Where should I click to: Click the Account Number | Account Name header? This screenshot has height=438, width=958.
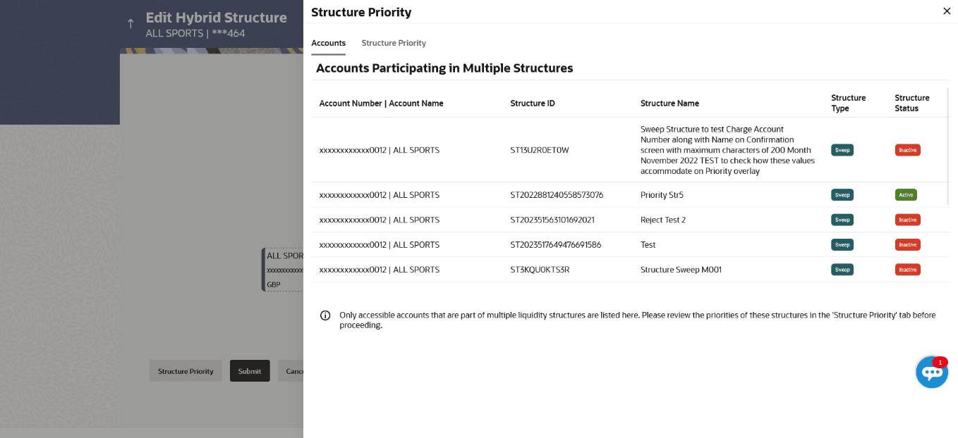click(x=381, y=104)
